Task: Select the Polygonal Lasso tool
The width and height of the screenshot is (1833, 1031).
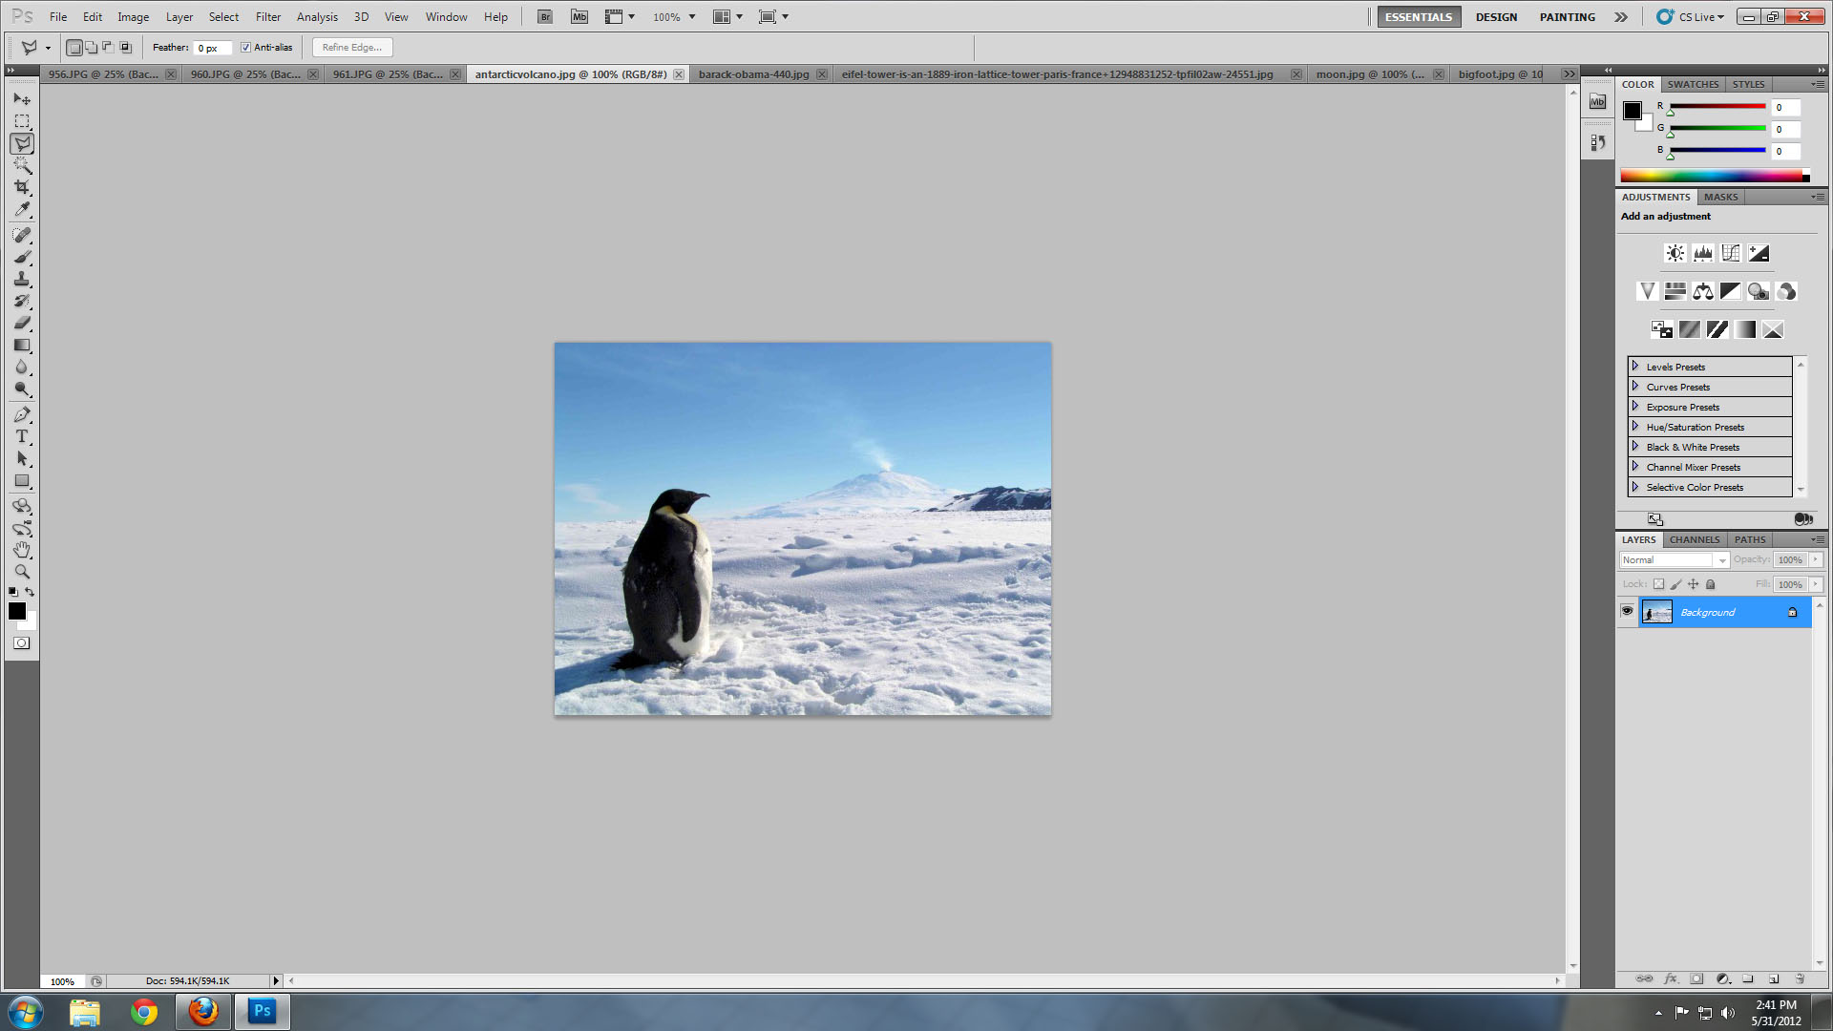Action: [22, 143]
